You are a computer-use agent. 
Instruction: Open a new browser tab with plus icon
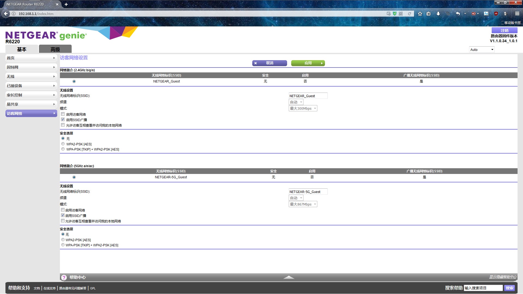[x=66, y=4]
